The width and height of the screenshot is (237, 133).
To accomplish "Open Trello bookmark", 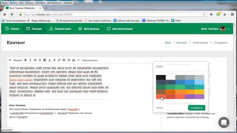I will (x=176, y=21).
